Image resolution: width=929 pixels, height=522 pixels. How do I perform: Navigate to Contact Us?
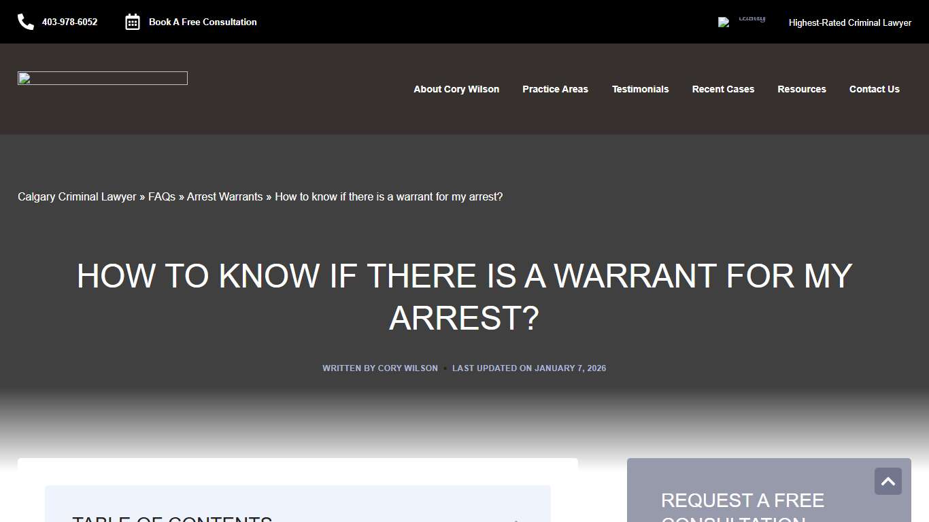coord(874,89)
